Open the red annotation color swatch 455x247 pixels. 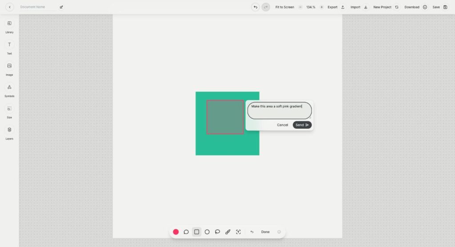point(176,232)
